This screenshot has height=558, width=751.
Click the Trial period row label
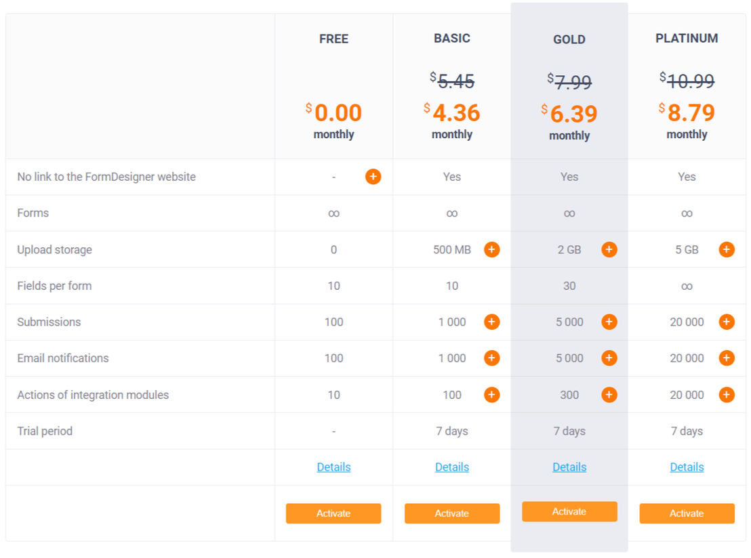(45, 431)
